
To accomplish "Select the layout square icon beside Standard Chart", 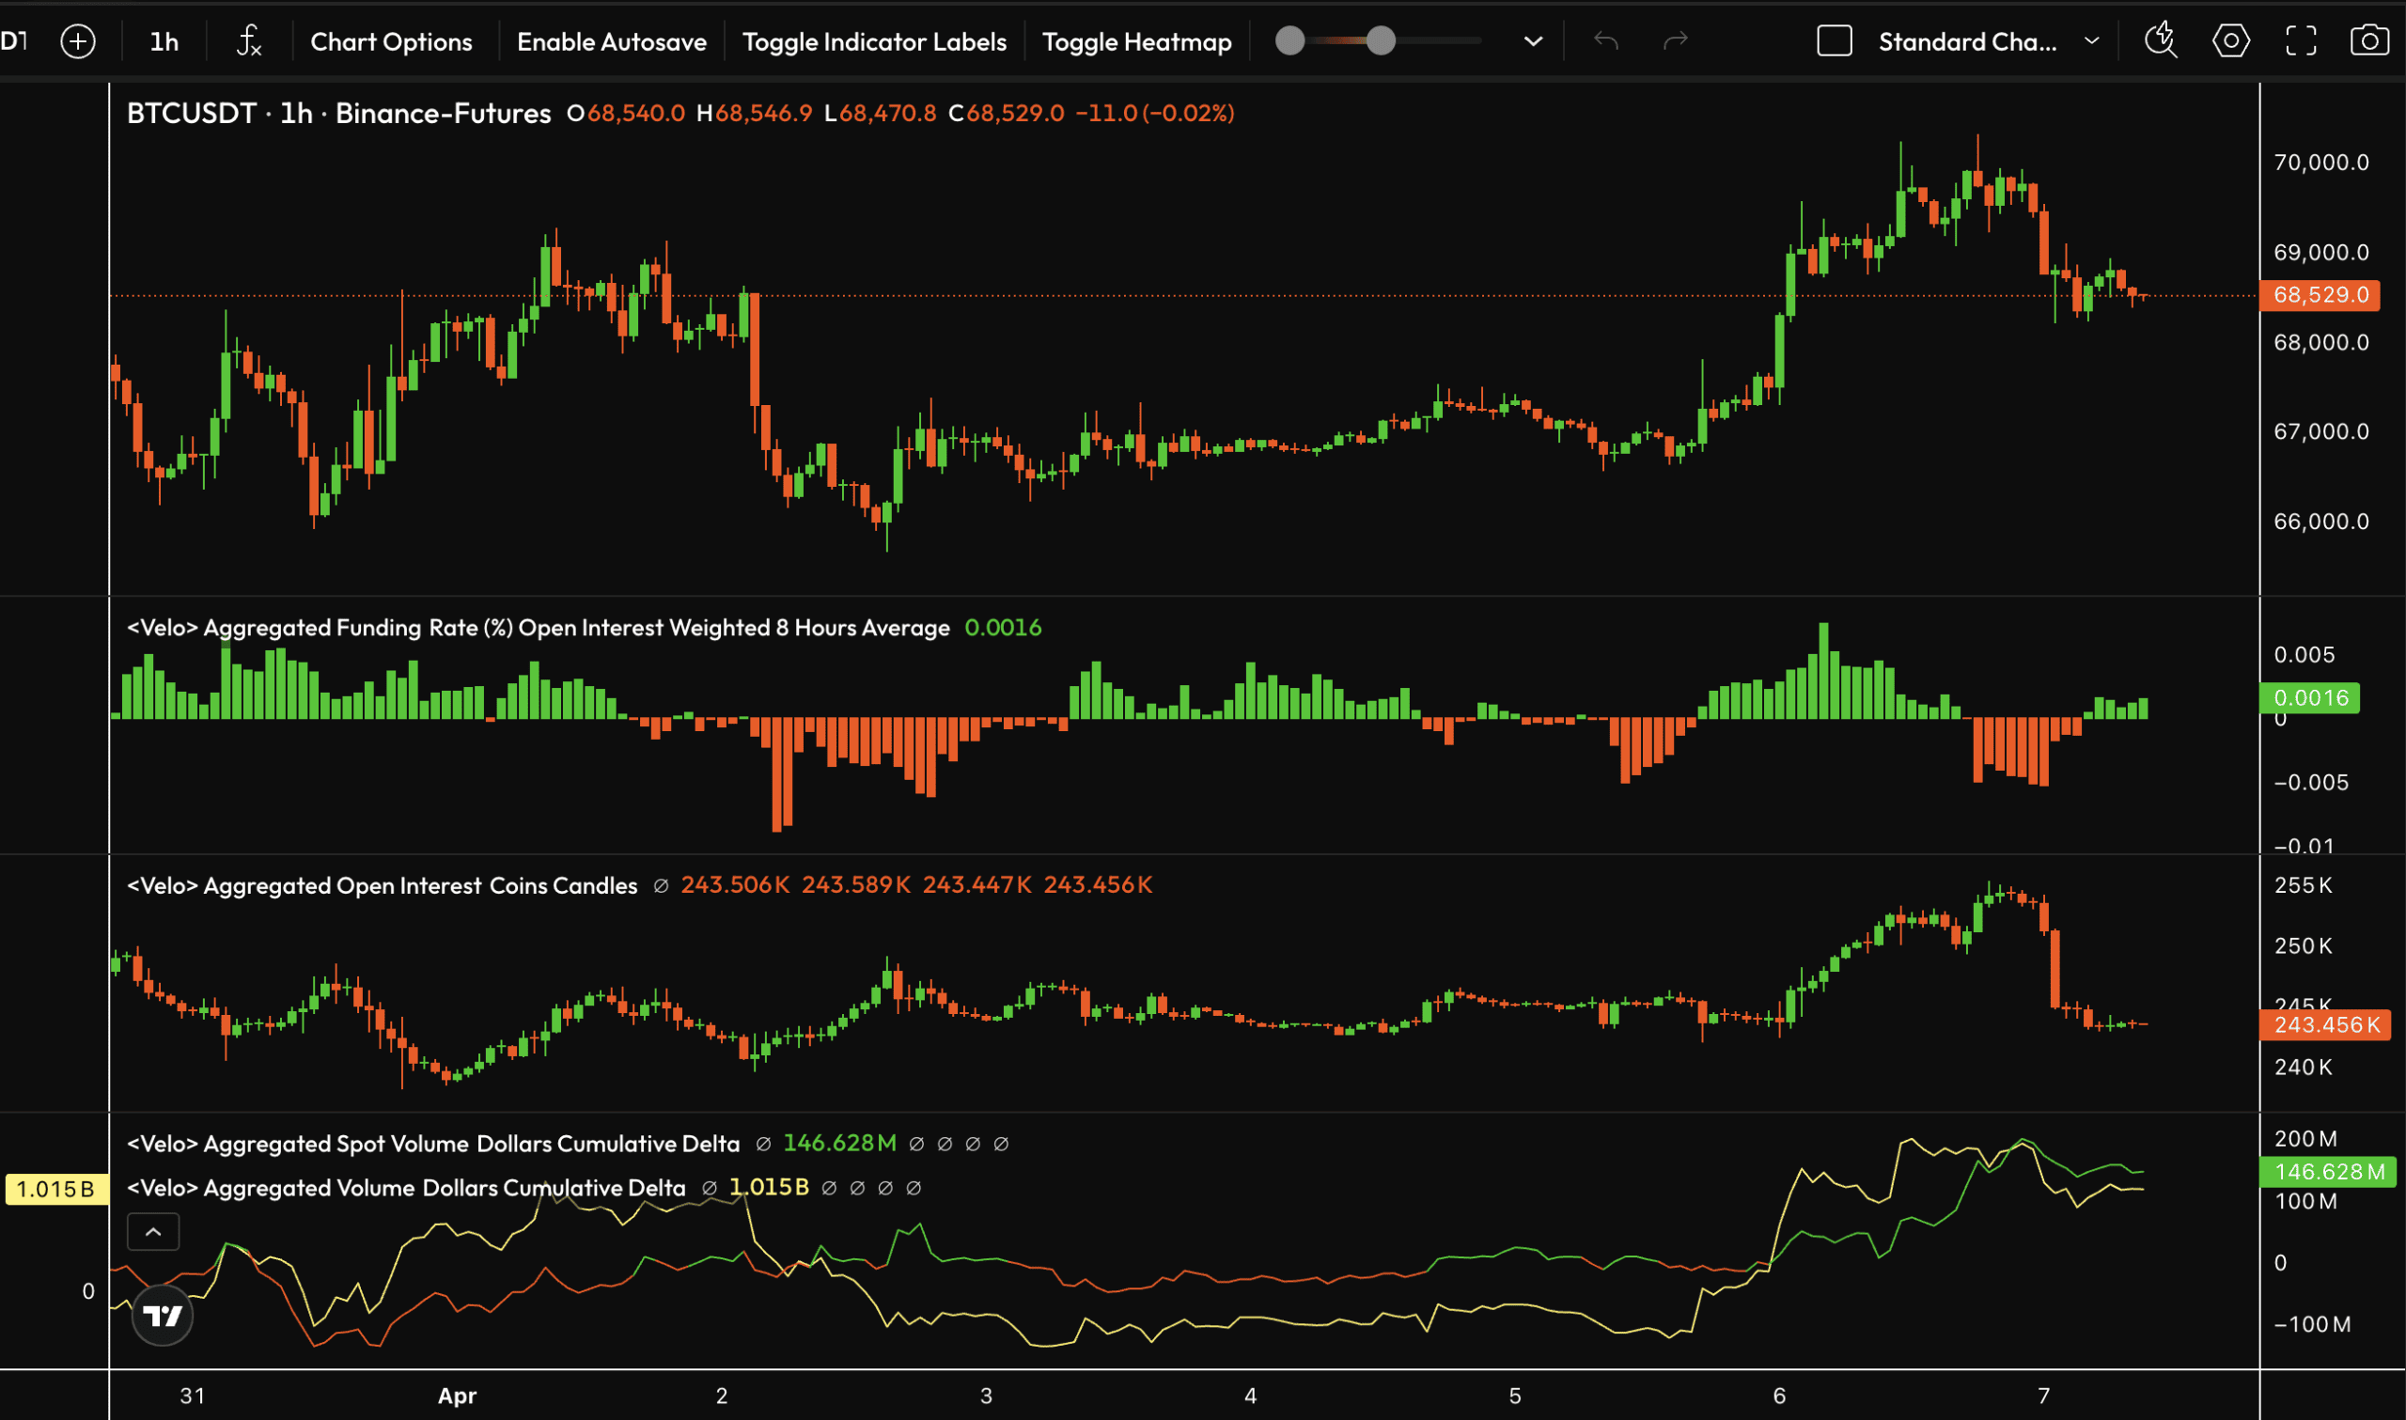I will point(1834,41).
